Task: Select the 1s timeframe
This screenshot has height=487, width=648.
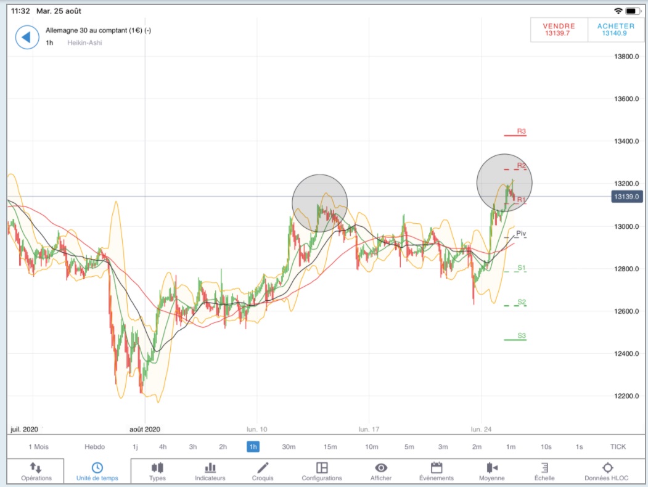Action: 579,446
